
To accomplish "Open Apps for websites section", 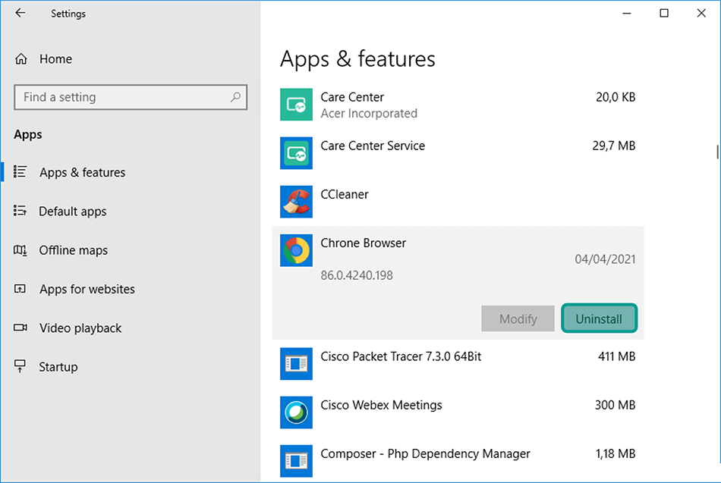I will coord(87,289).
